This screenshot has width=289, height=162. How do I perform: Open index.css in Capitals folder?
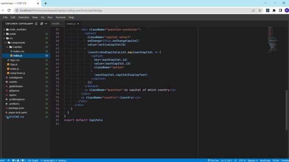[x=19, y=51]
